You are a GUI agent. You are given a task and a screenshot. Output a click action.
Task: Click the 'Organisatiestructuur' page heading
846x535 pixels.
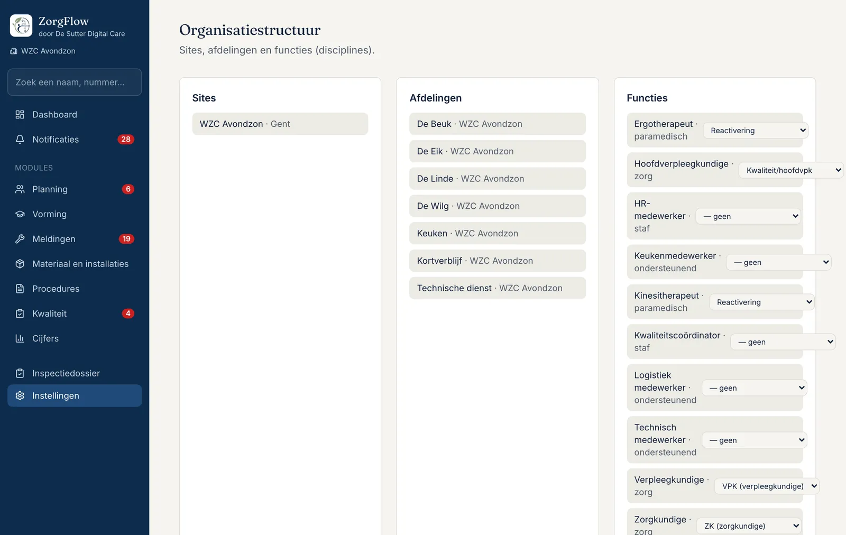pyautogui.click(x=250, y=30)
